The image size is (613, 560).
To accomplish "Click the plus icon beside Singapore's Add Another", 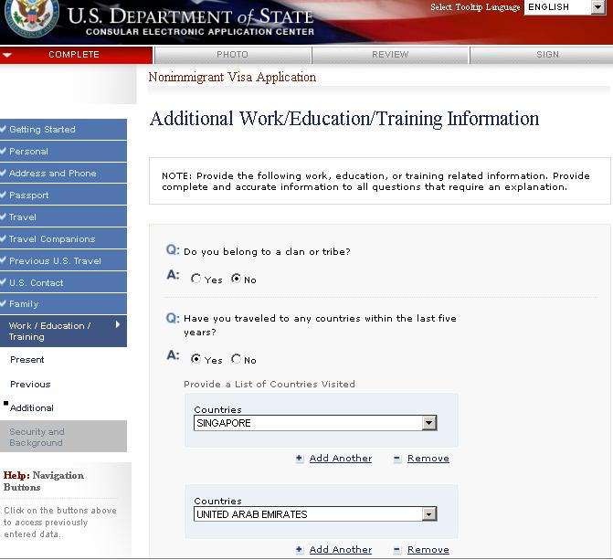I will pyautogui.click(x=300, y=459).
